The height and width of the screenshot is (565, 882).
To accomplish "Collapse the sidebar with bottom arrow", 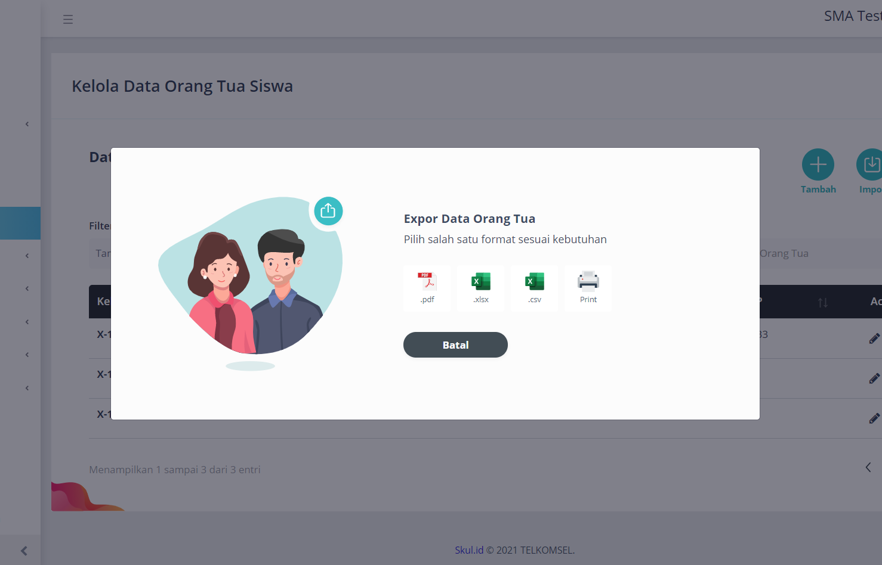I will (24, 551).
